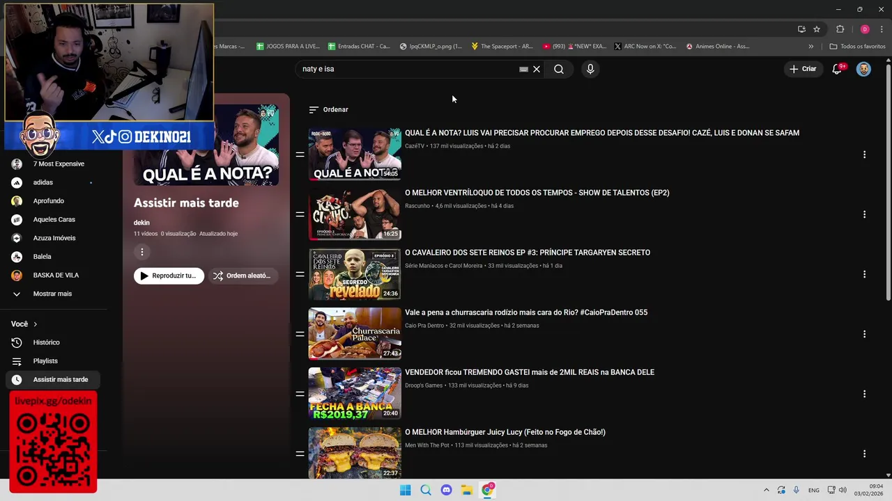Grab the reorder handle of Hambúrguer video
This screenshot has height=501, width=892.
300,454
